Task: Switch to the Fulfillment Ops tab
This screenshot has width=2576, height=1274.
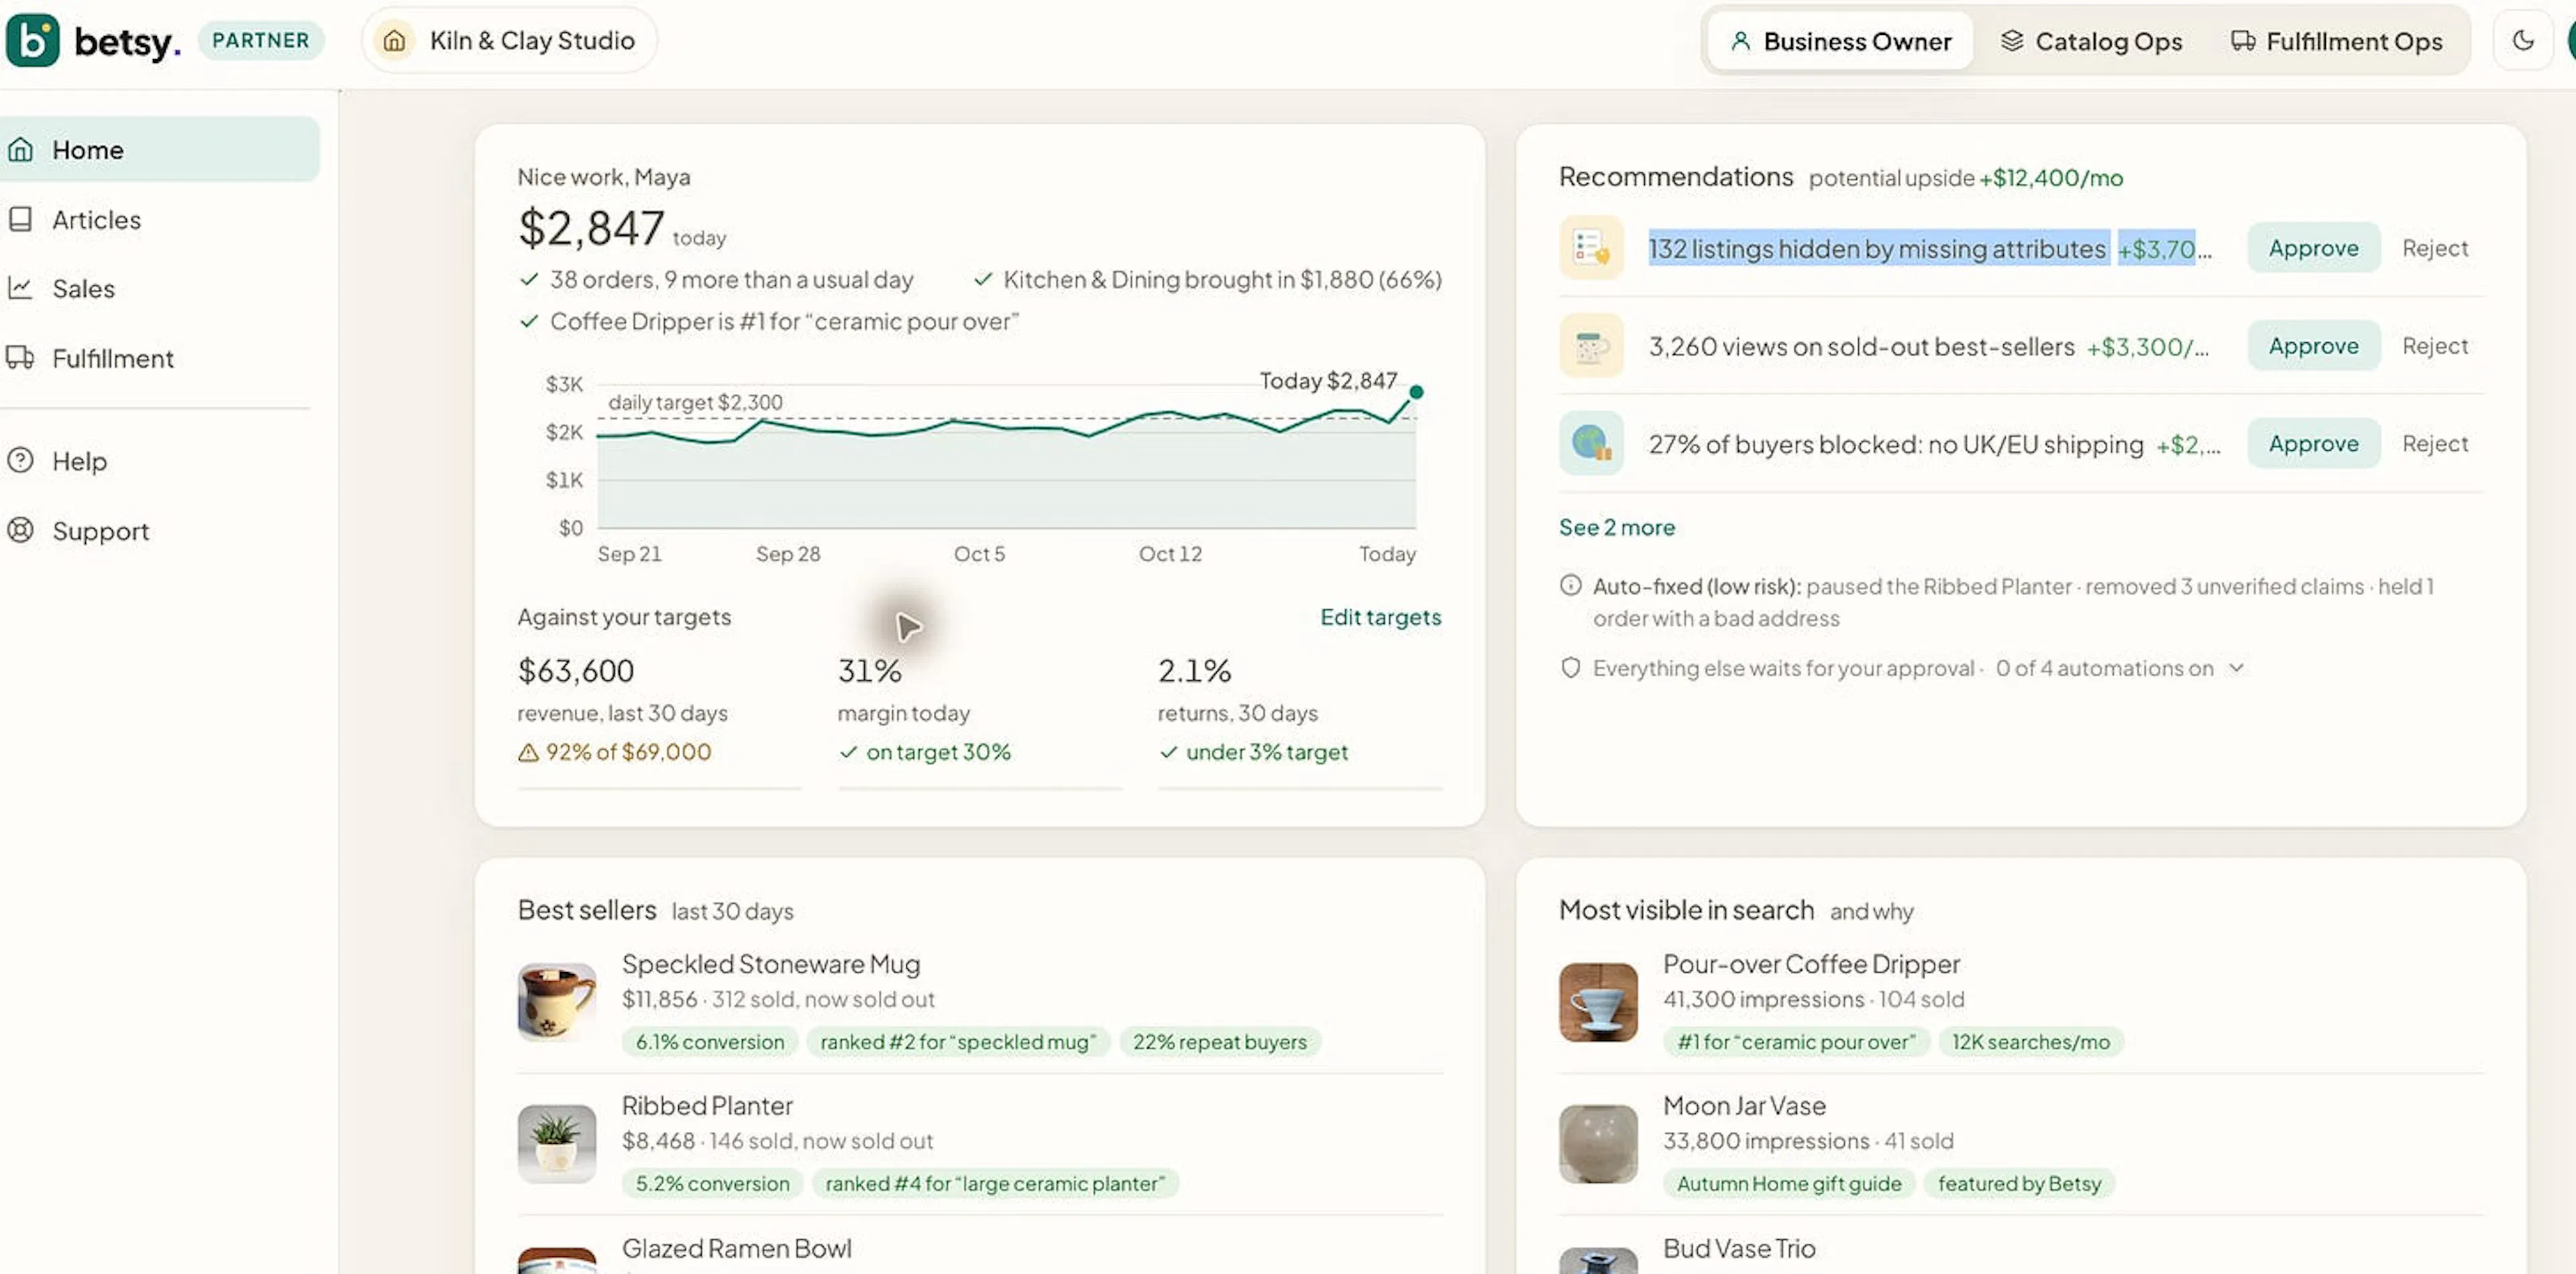Action: coord(2336,41)
